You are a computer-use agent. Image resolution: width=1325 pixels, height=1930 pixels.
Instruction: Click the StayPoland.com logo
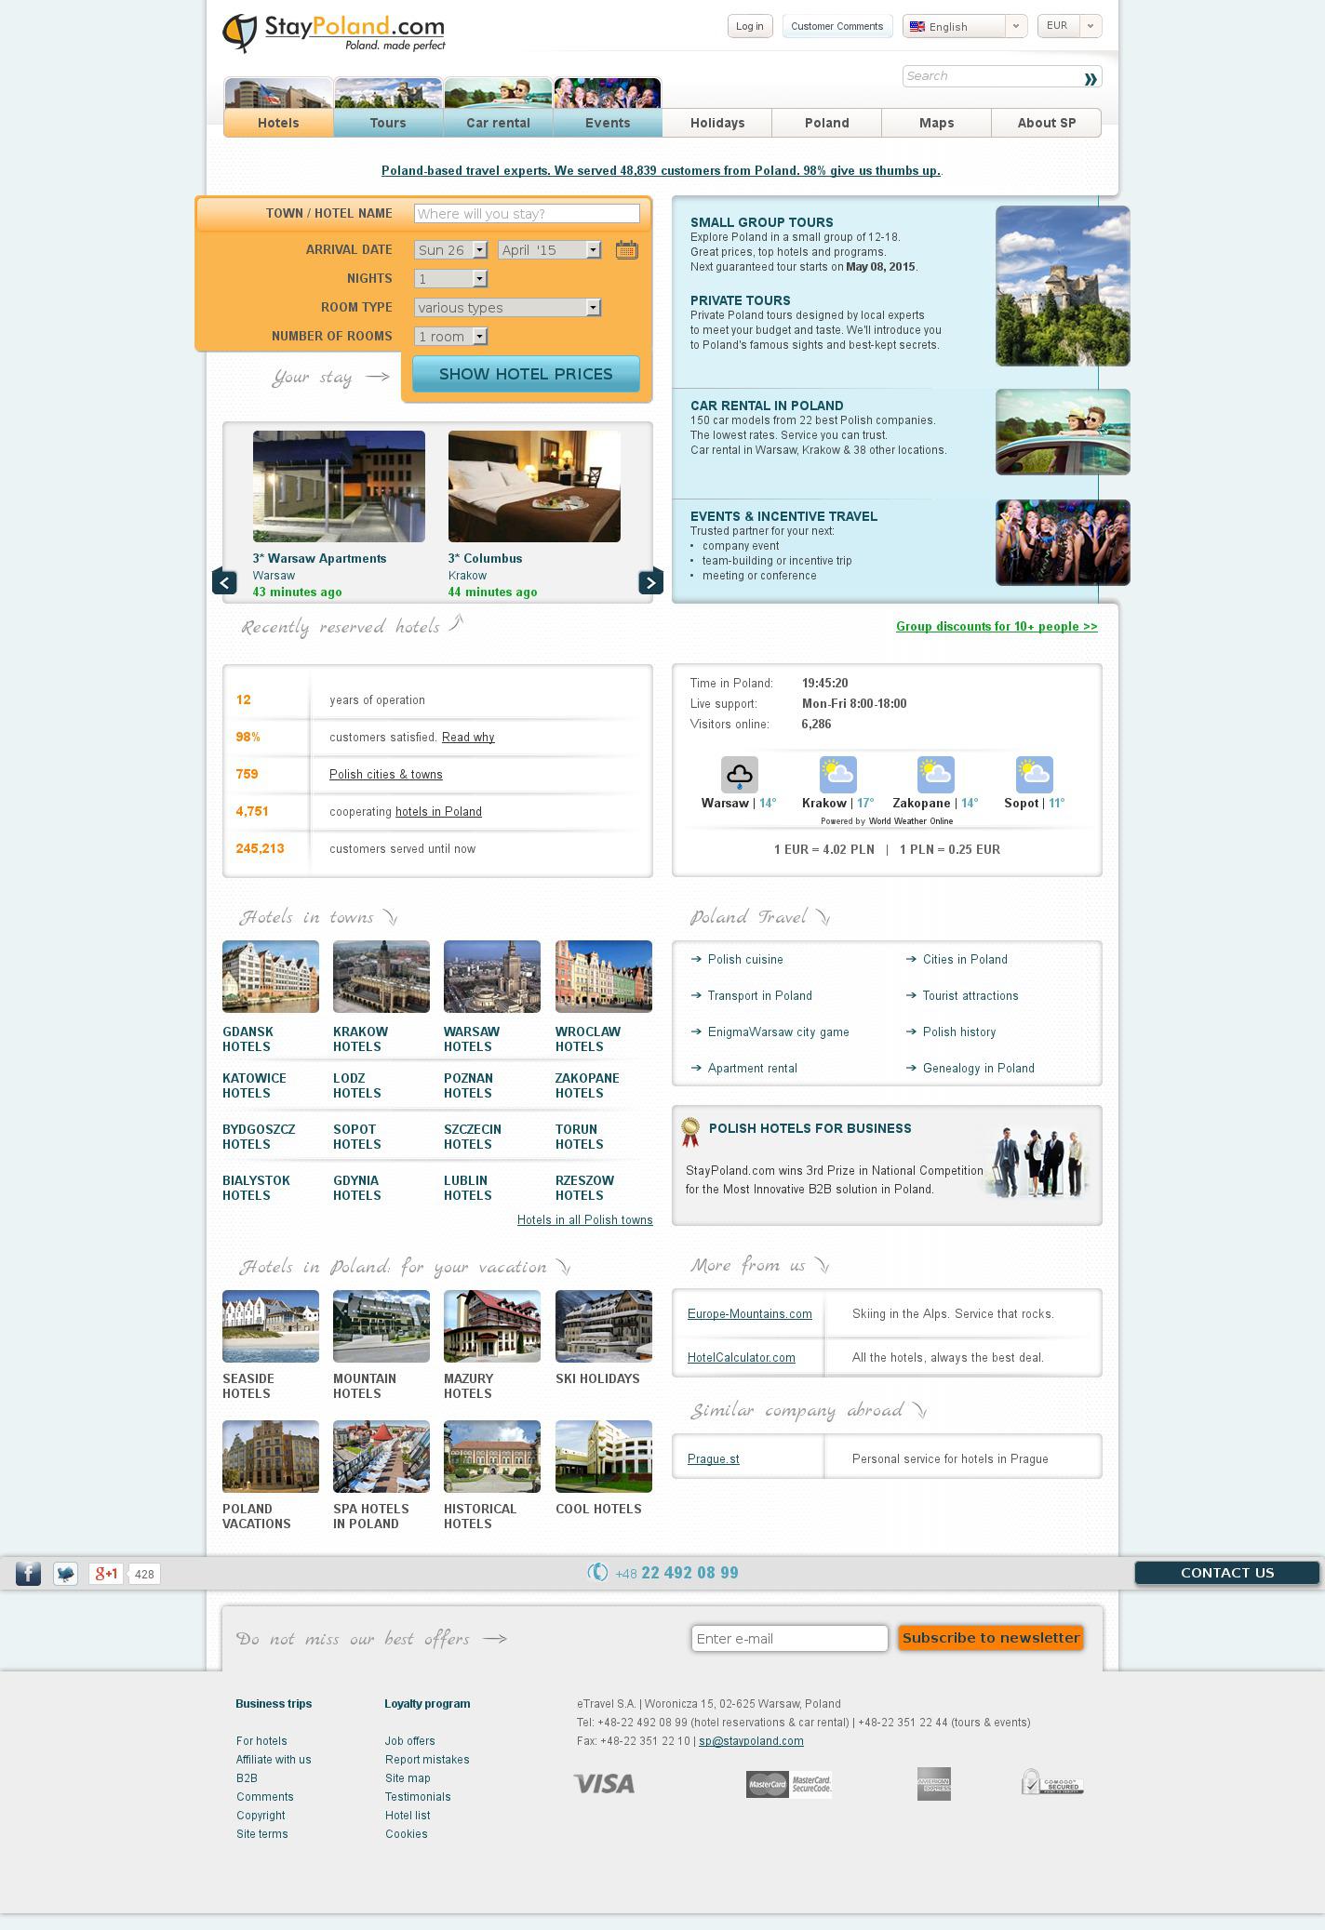334,33
